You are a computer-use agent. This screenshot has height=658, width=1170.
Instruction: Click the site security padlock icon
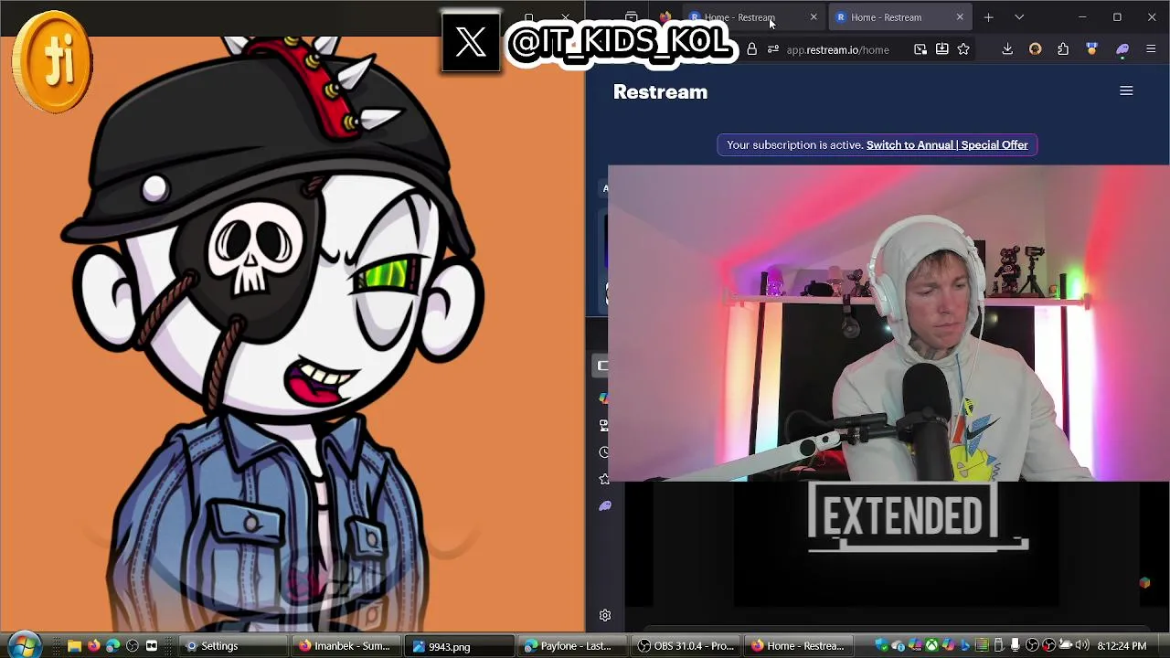pyautogui.click(x=752, y=49)
